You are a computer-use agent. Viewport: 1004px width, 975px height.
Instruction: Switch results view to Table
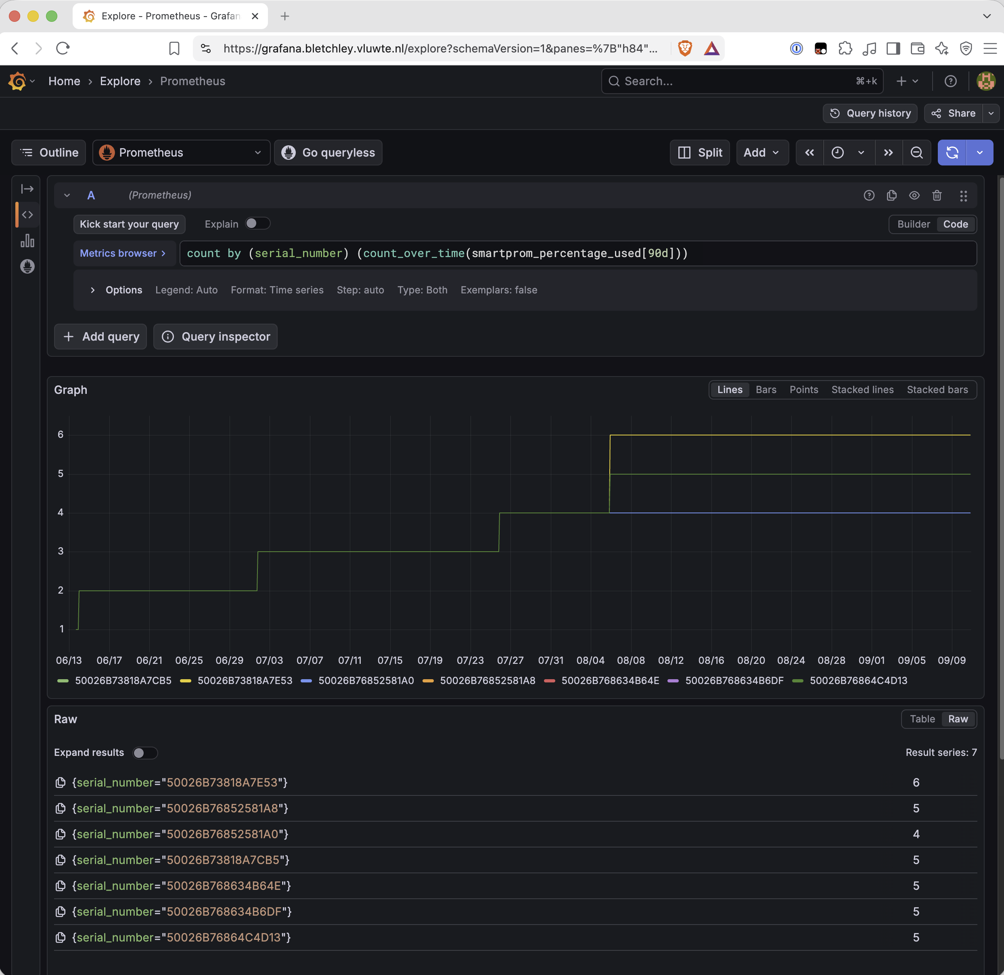coord(922,719)
